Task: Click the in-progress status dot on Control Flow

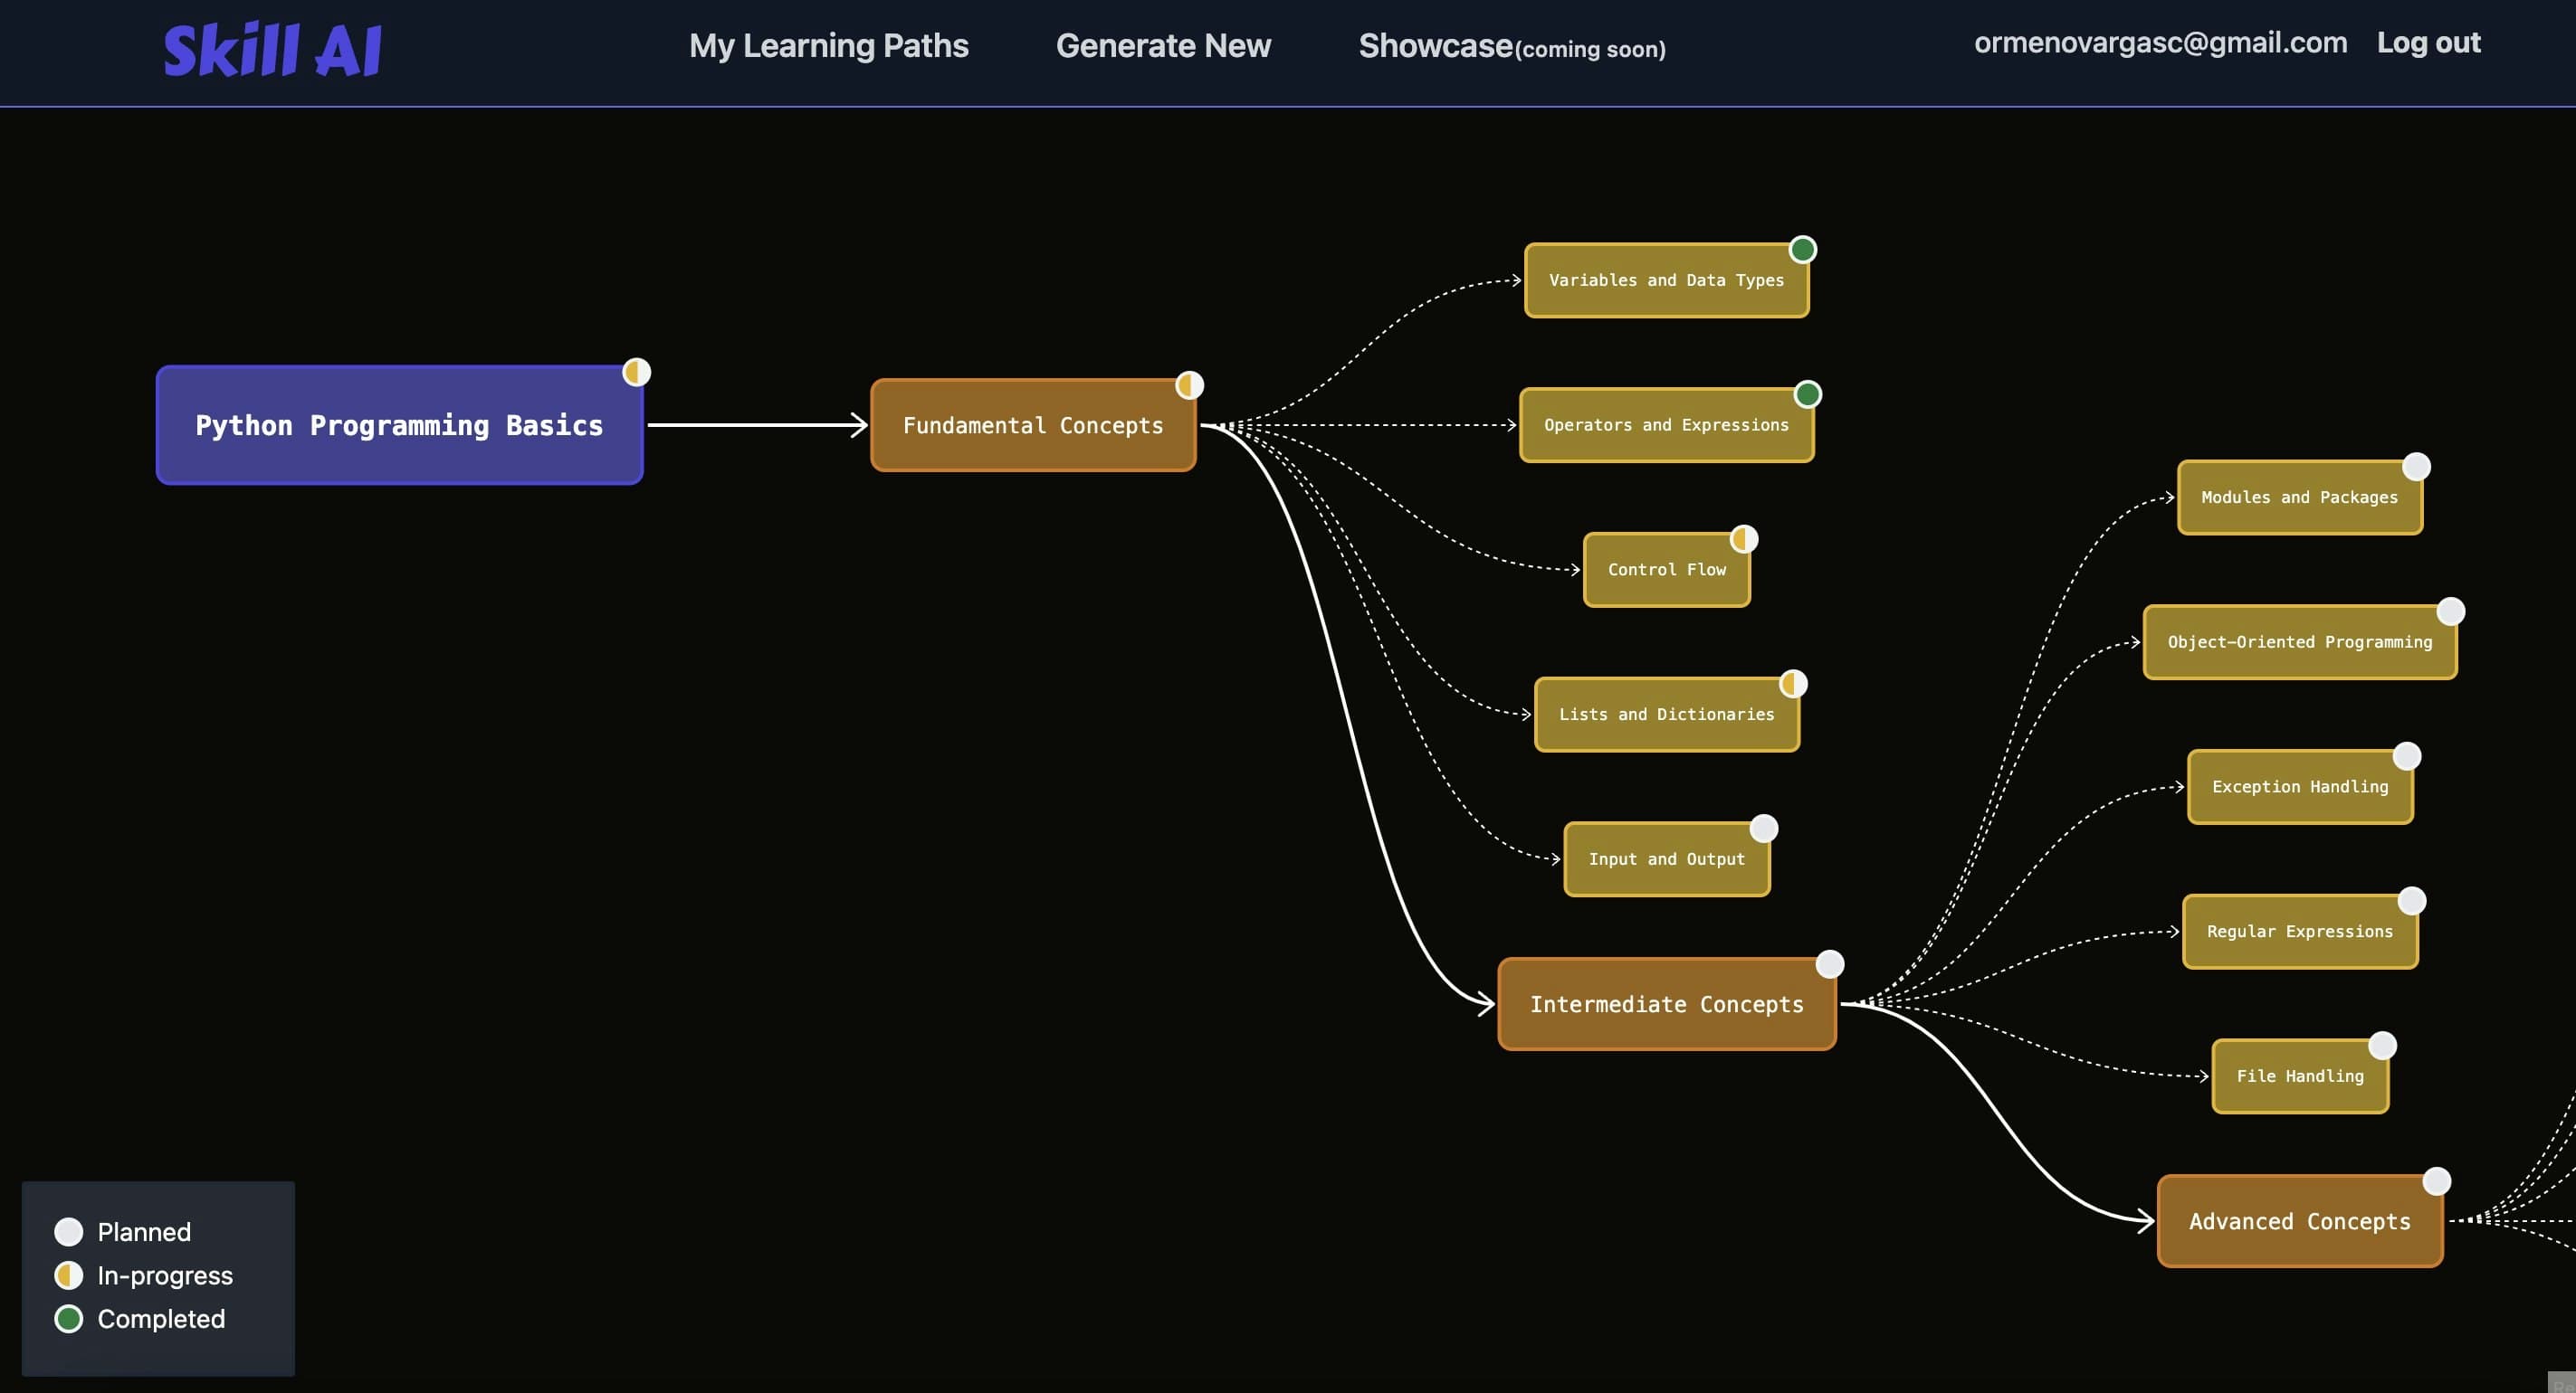Action: point(1743,538)
